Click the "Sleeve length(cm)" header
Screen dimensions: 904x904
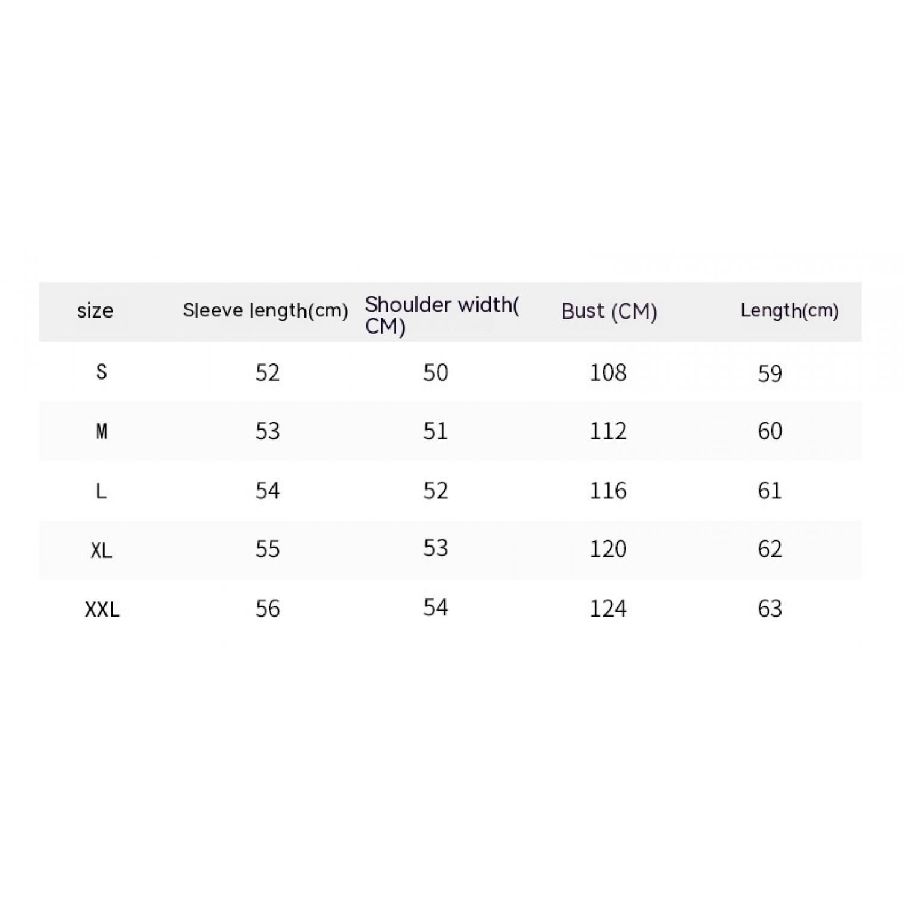coord(265,311)
